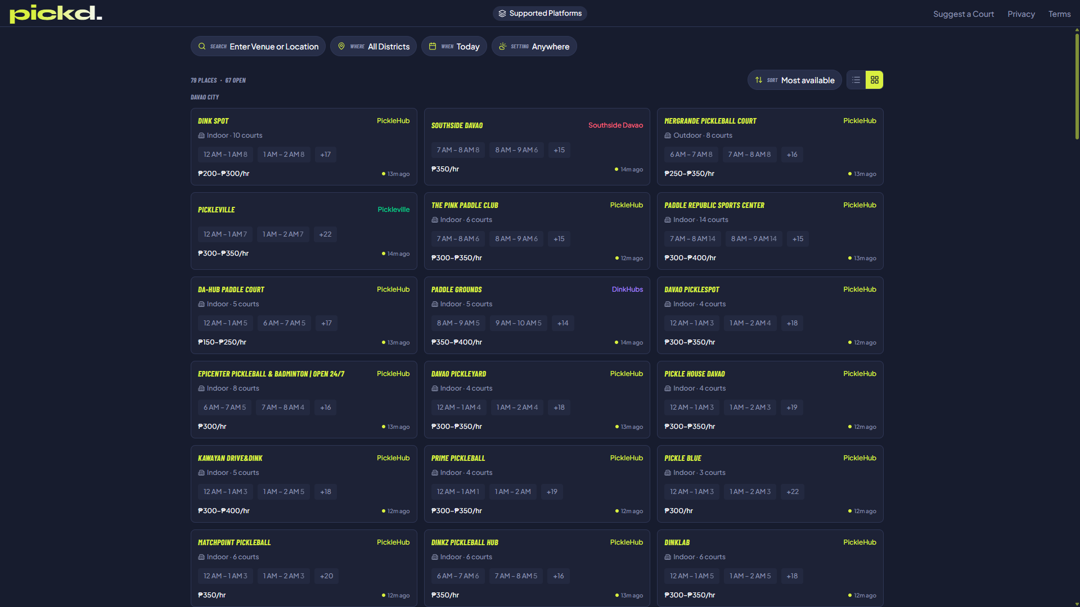1080x607 pixels.
Task: Click the search magnifier icon
Action: click(x=202, y=47)
